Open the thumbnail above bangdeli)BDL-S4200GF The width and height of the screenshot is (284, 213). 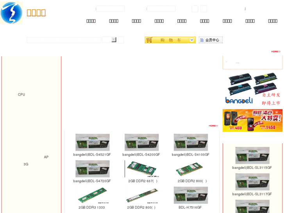142,142
